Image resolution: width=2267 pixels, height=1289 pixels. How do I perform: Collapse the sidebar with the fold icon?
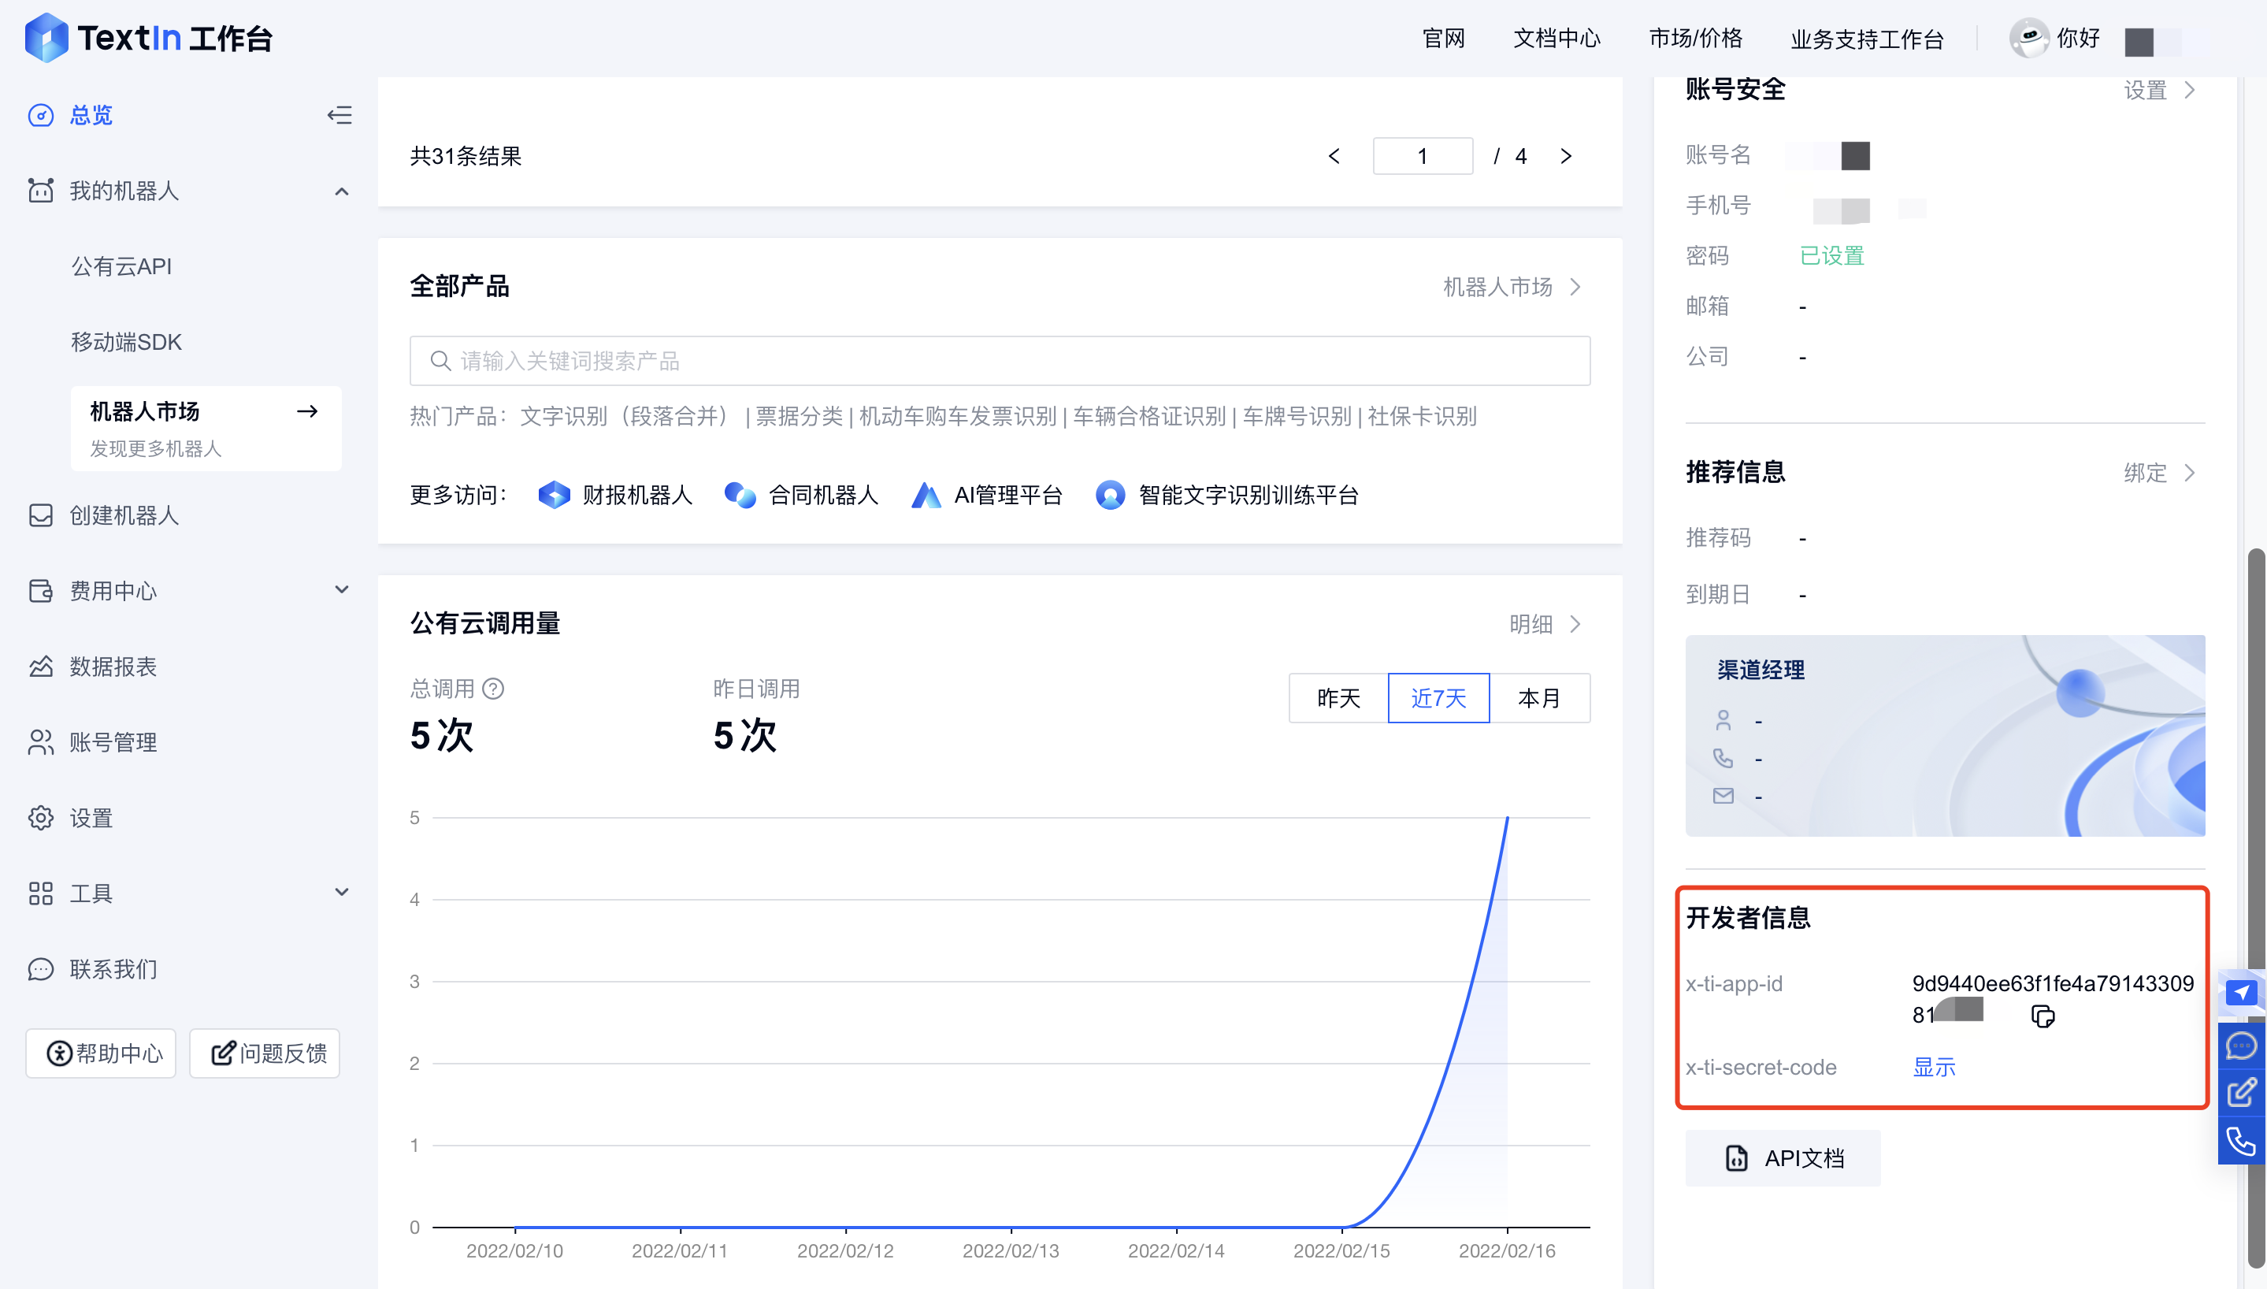(x=339, y=115)
